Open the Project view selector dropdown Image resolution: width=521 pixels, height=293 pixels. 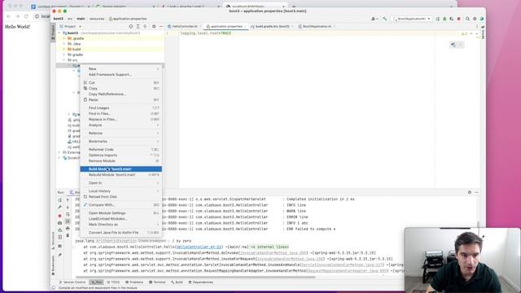(71, 26)
